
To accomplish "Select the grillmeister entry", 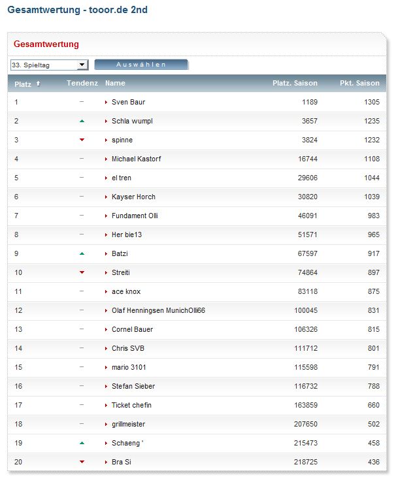I will click(128, 424).
